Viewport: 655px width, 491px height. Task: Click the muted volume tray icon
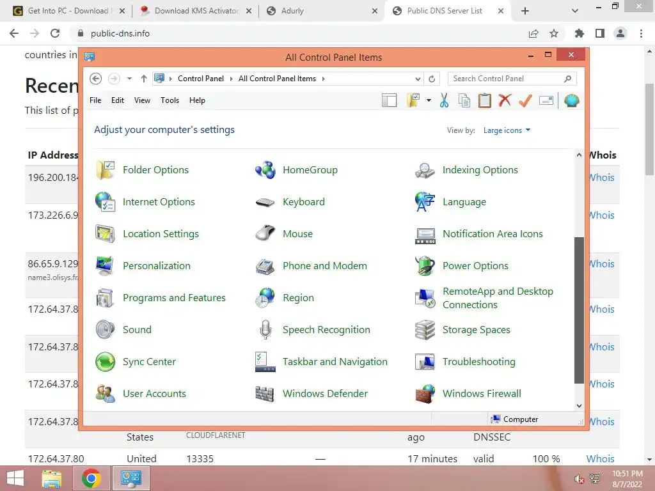coord(579,479)
